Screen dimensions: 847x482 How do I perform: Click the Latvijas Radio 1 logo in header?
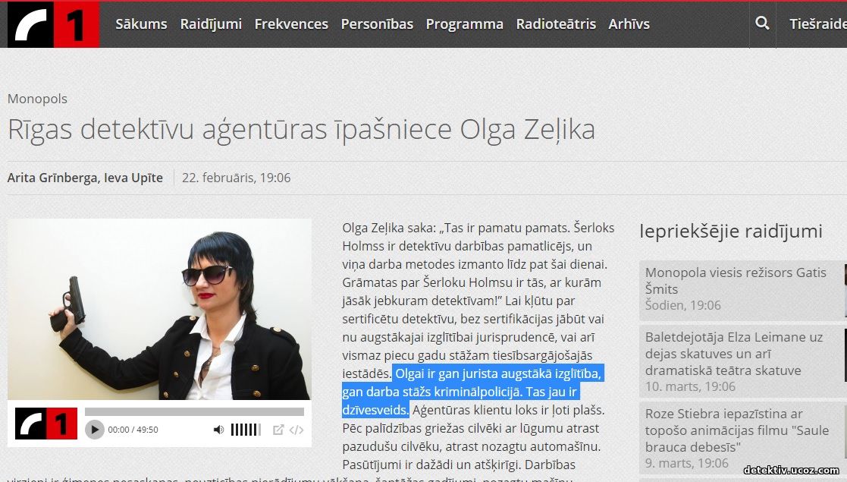[x=54, y=24]
